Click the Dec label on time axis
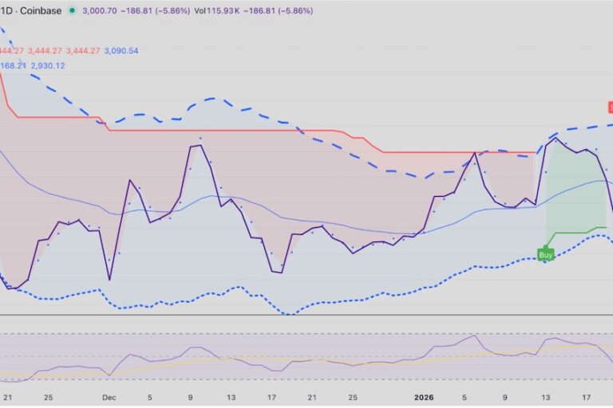 pyautogui.click(x=109, y=395)
